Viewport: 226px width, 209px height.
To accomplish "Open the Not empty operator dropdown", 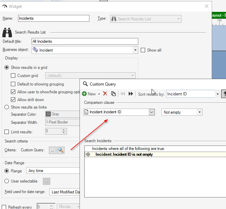I will coord(199,112).
